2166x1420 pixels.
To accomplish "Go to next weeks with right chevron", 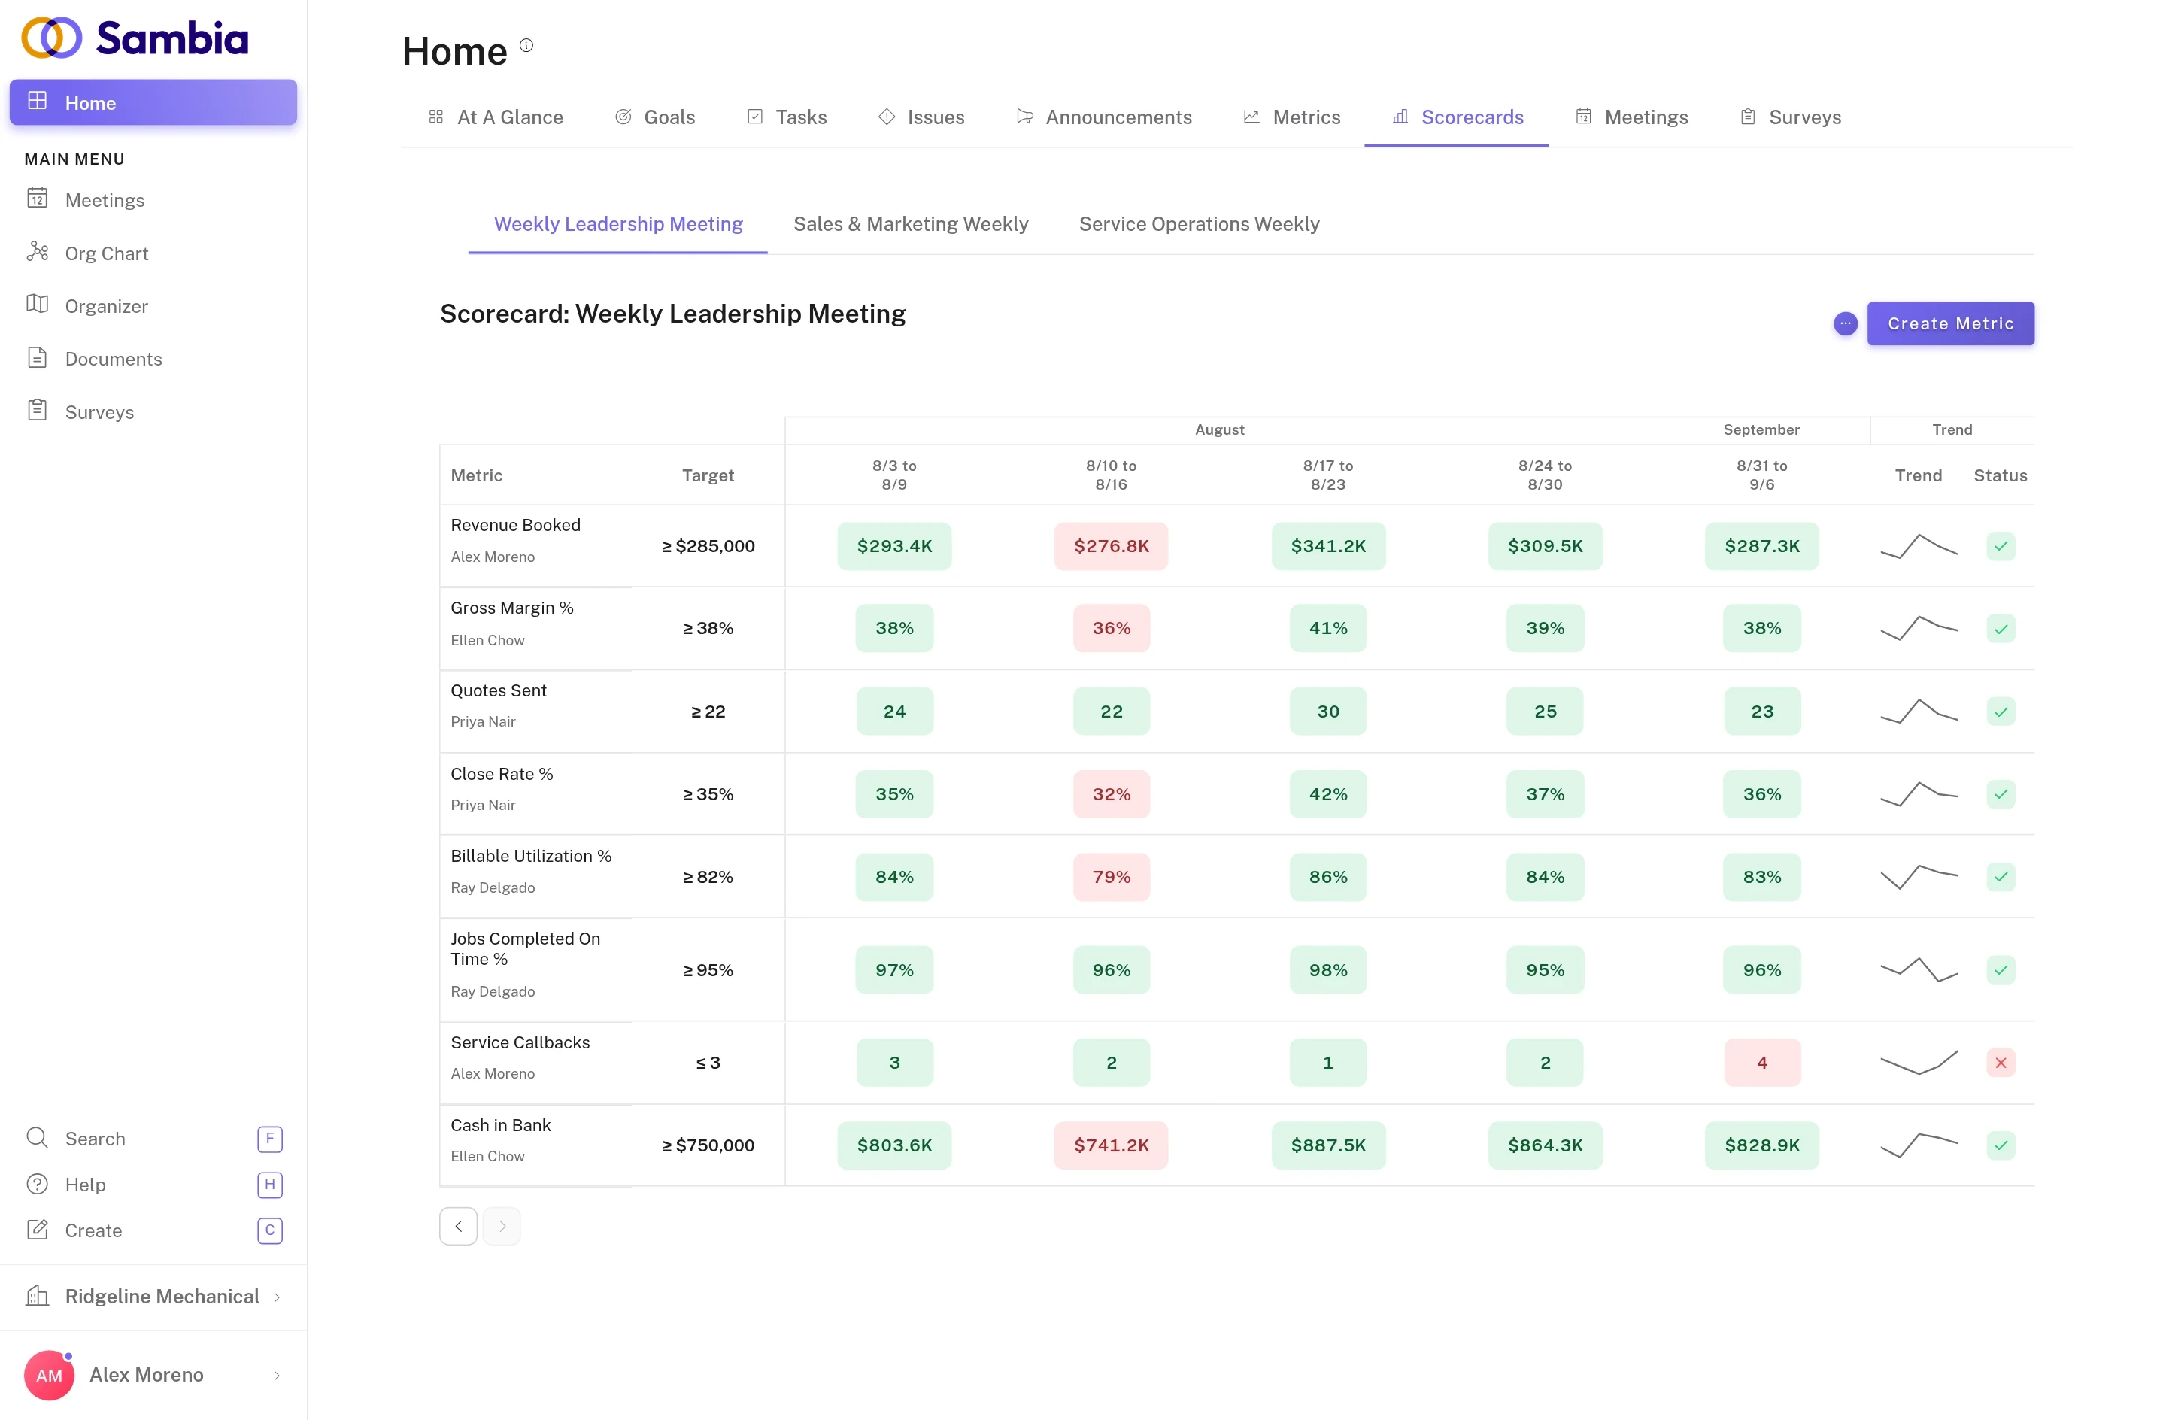I will 502,1226.
